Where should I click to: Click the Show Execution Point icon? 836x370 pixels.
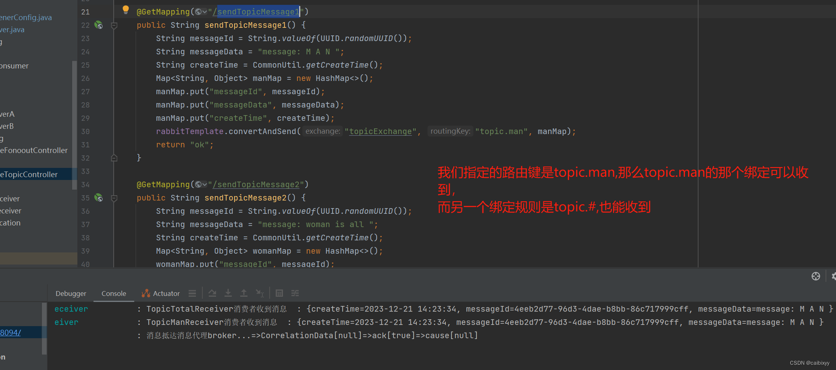click(192, 294)
